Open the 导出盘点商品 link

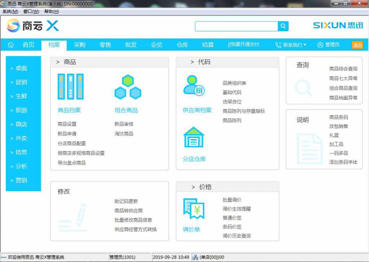tap(72, 163)
